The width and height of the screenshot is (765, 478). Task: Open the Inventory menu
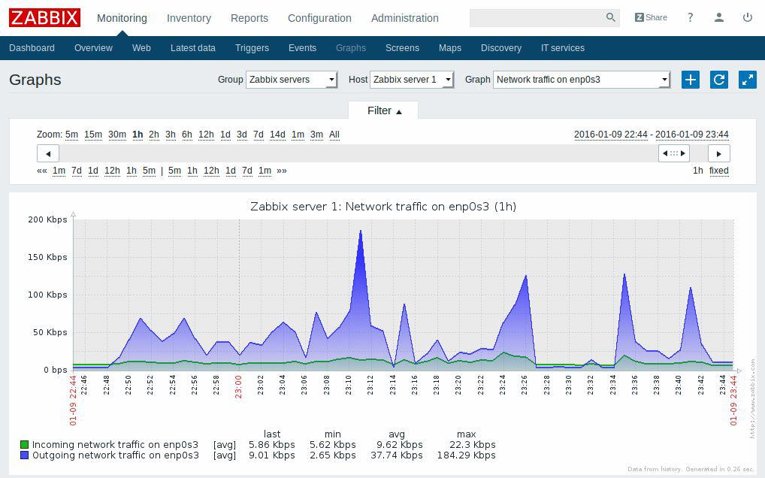[x=189, y=18]
